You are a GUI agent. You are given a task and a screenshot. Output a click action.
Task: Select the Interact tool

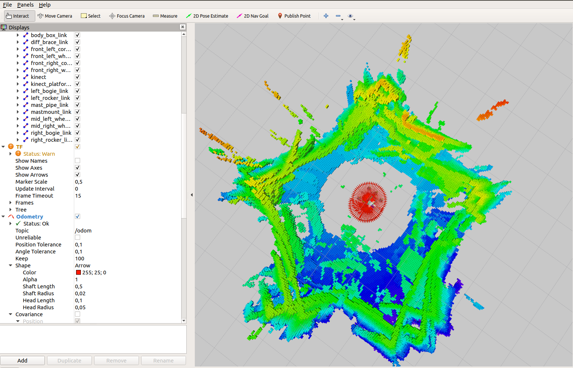click(x=19, y=16)
